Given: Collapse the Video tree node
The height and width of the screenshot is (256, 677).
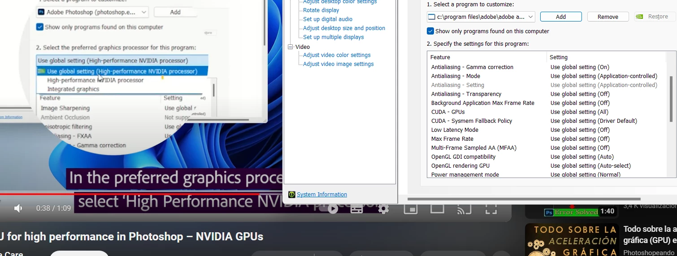Looking at the screenshot, I should coord(291,47).
